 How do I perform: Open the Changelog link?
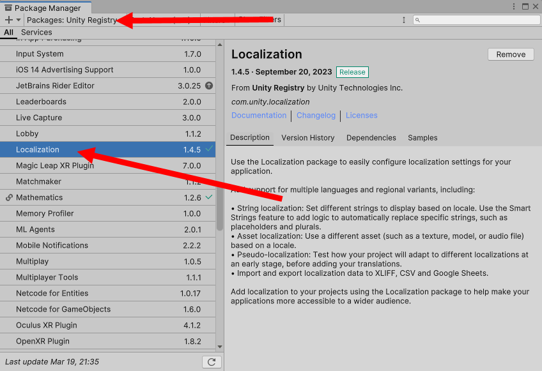coord(316,116)
